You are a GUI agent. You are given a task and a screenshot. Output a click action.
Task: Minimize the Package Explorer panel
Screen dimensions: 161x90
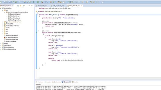29,5
